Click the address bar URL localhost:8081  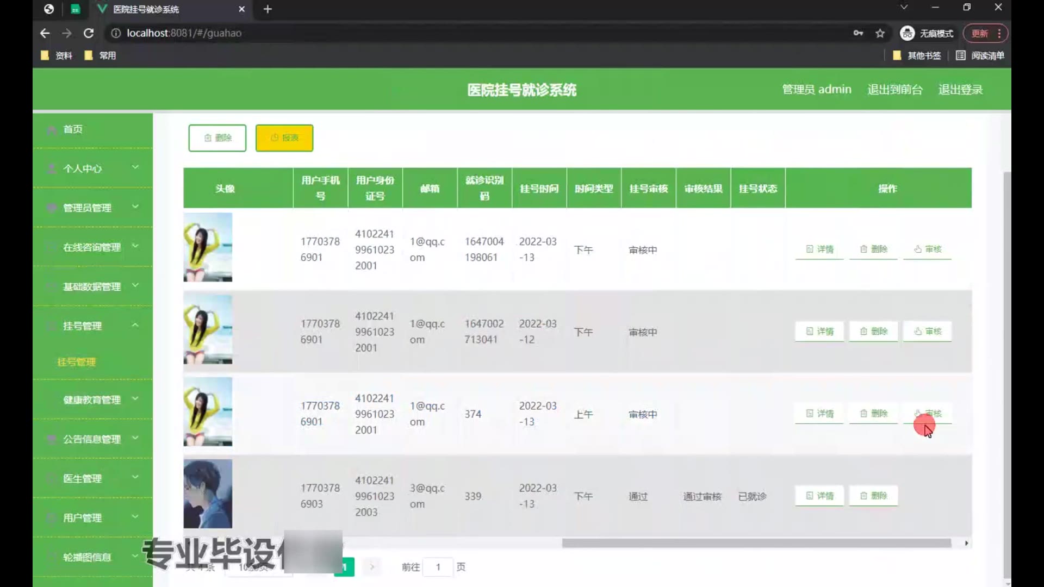(x=184, y=33)
